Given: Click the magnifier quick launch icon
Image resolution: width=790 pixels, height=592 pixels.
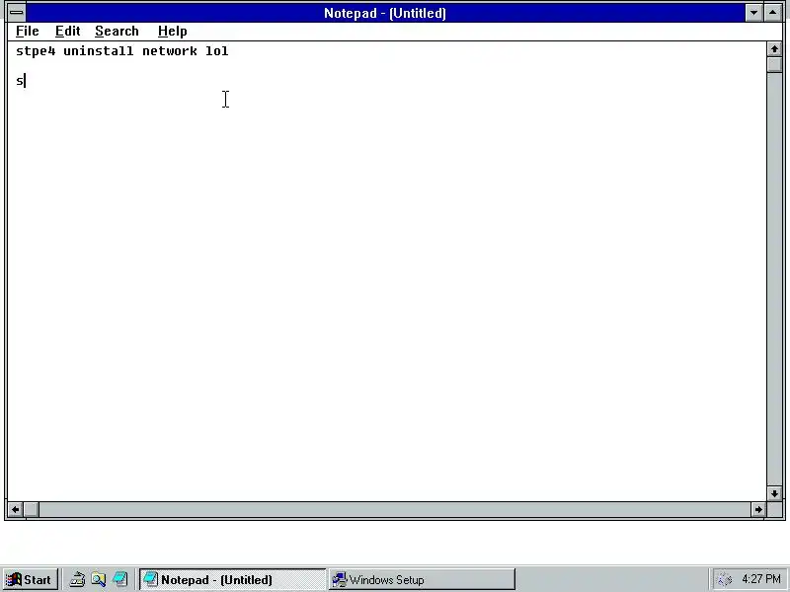Looking at the screenshot, I should pyautogui.click(x=98, y=579).
